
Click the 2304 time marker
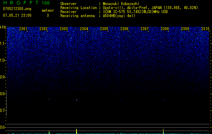(x=84, y=29)
